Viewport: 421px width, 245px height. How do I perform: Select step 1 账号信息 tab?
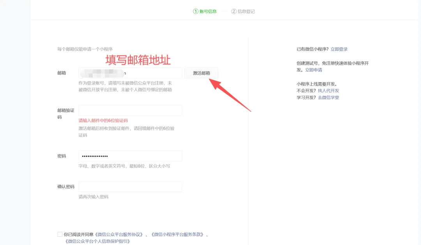click(205, 11)
